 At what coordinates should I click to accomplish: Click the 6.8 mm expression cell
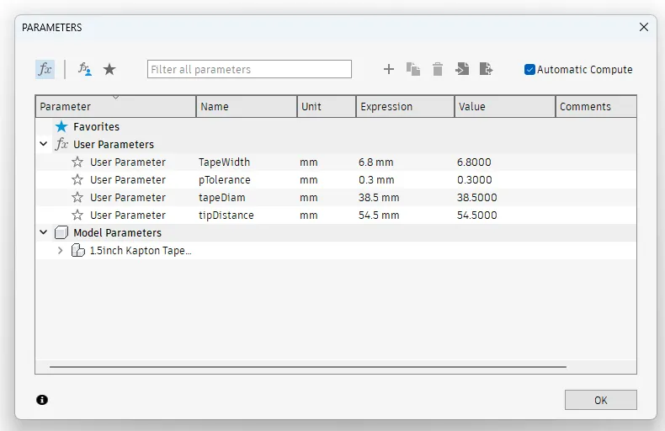(375, 162)
